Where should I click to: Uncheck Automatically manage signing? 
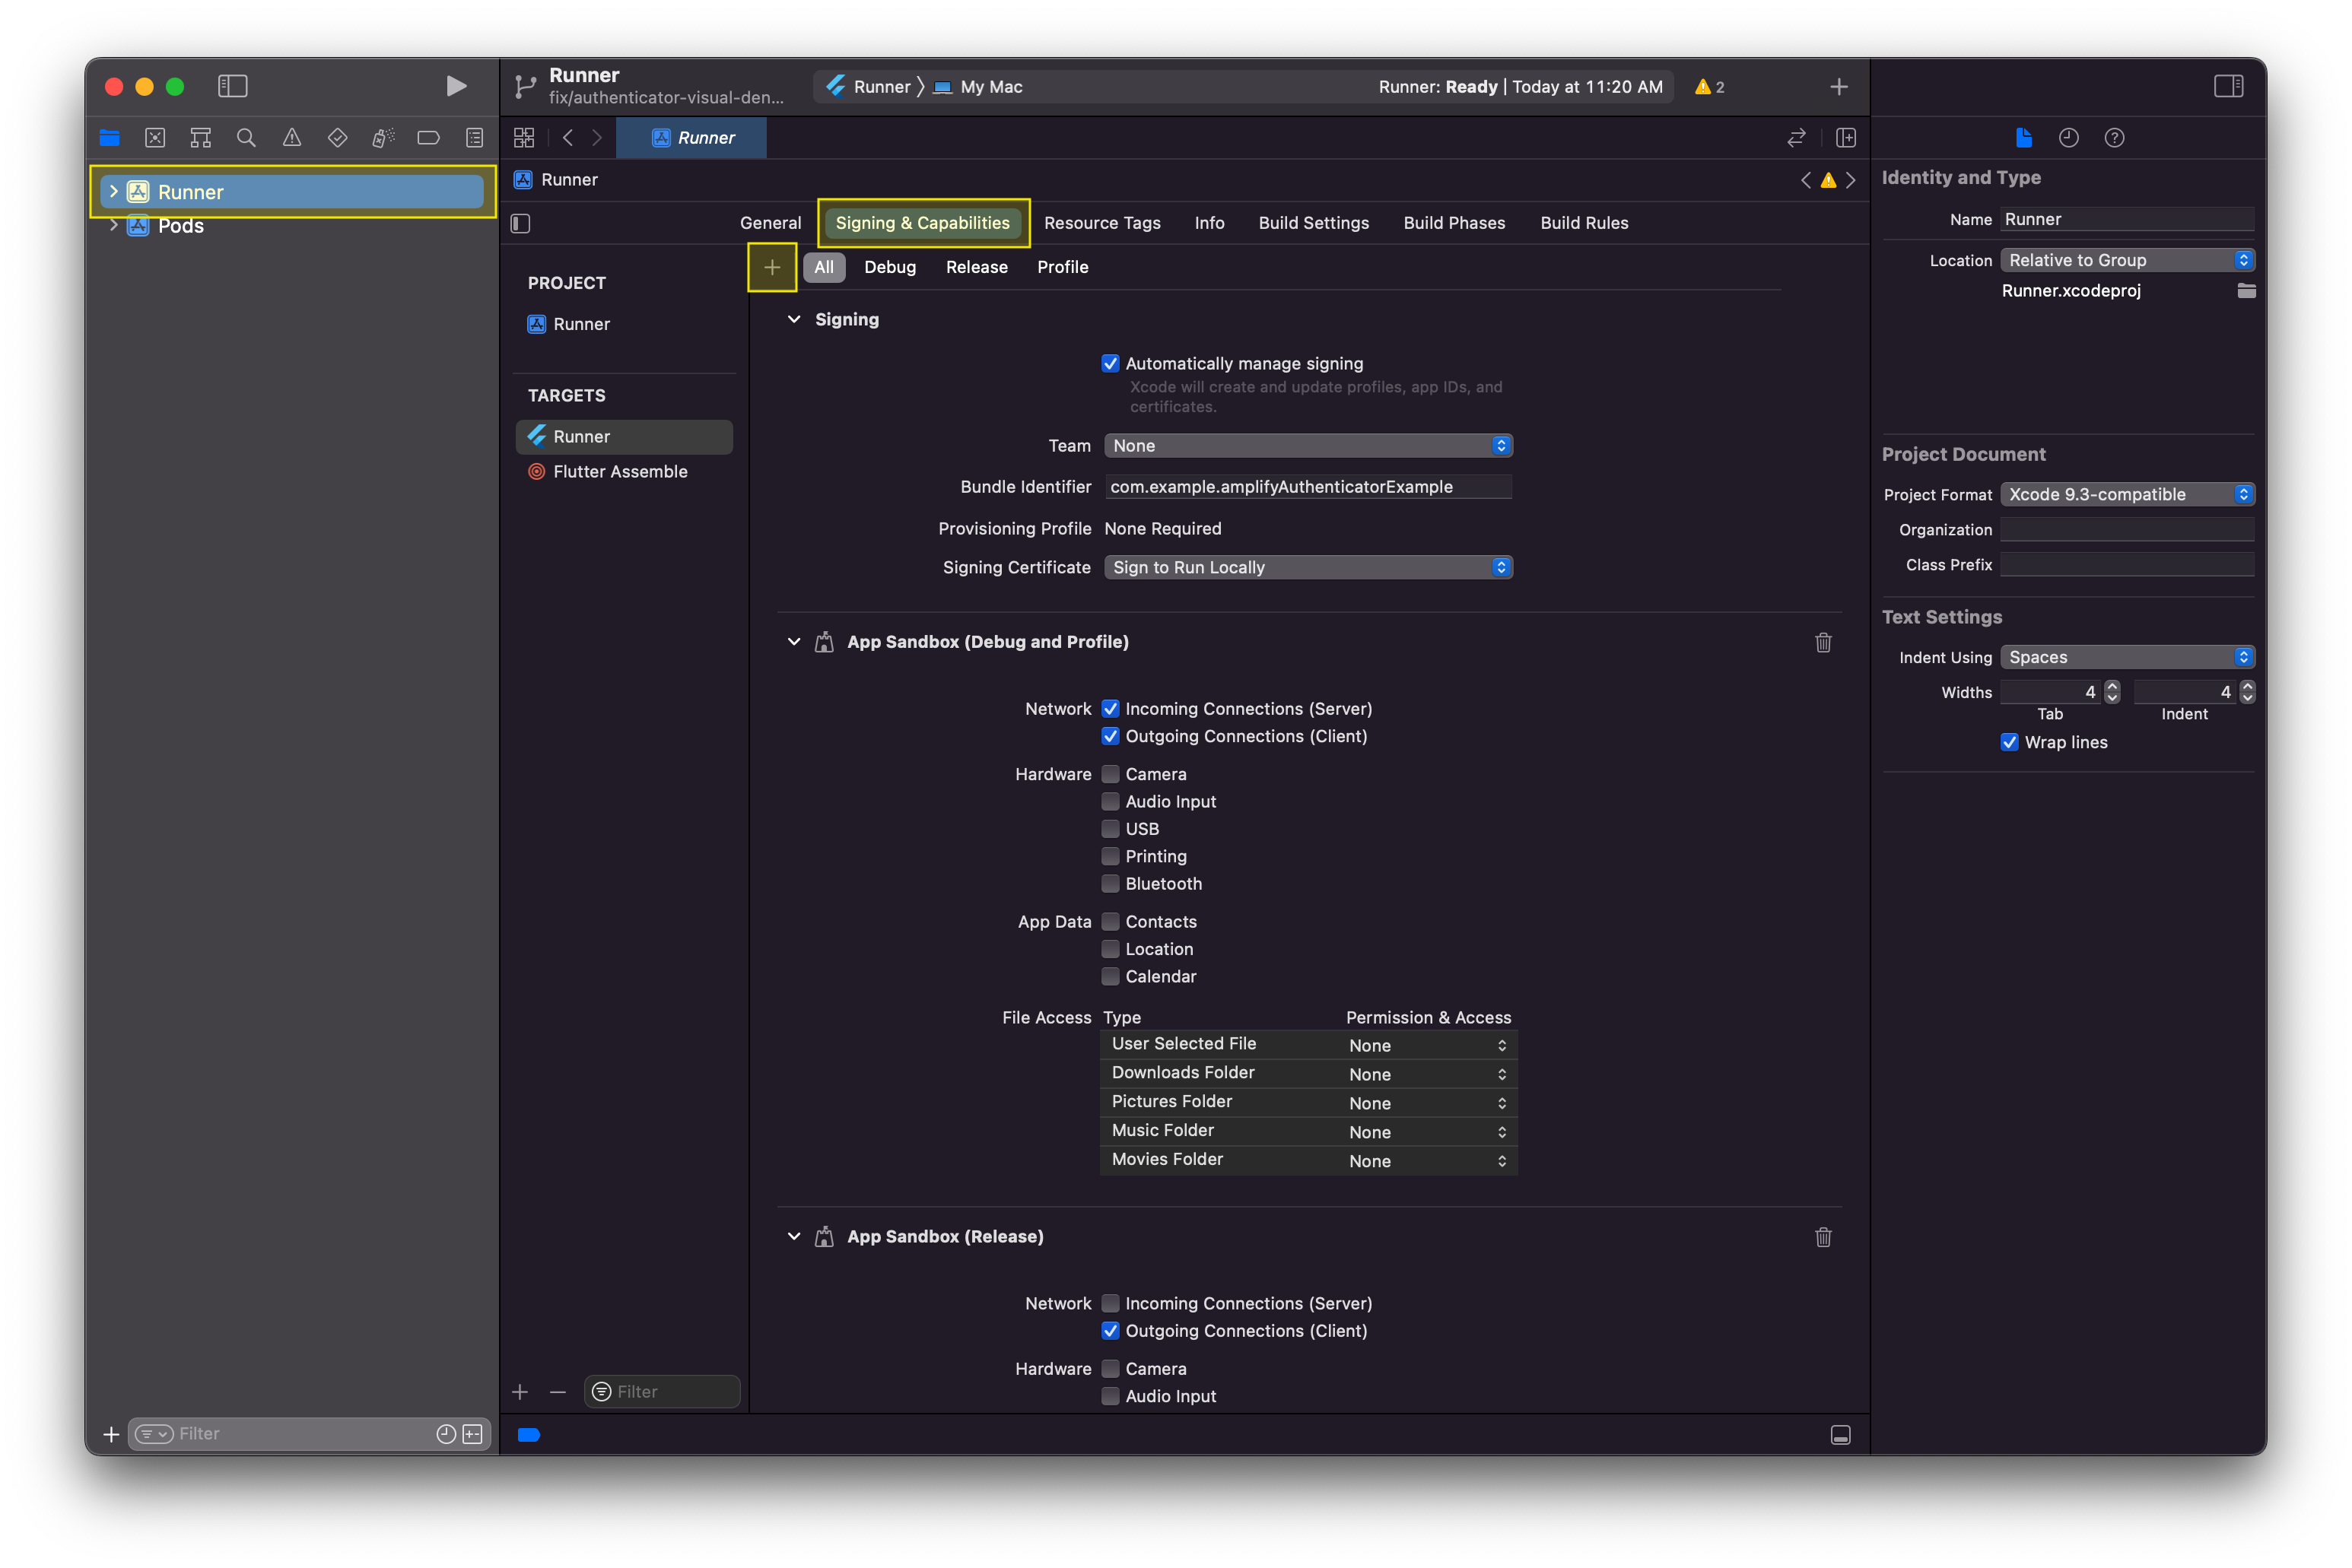[1111, 364]
